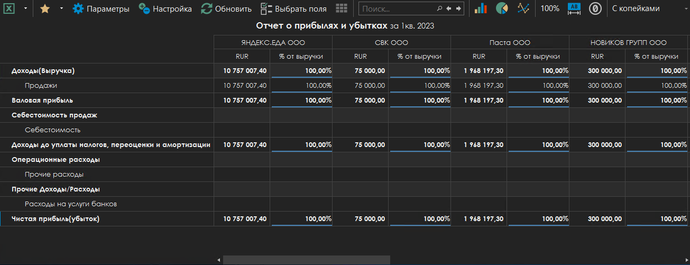Go to next search result arrow
The height and width of the screenshot is (265, 690).
click(x=458, y=8)
